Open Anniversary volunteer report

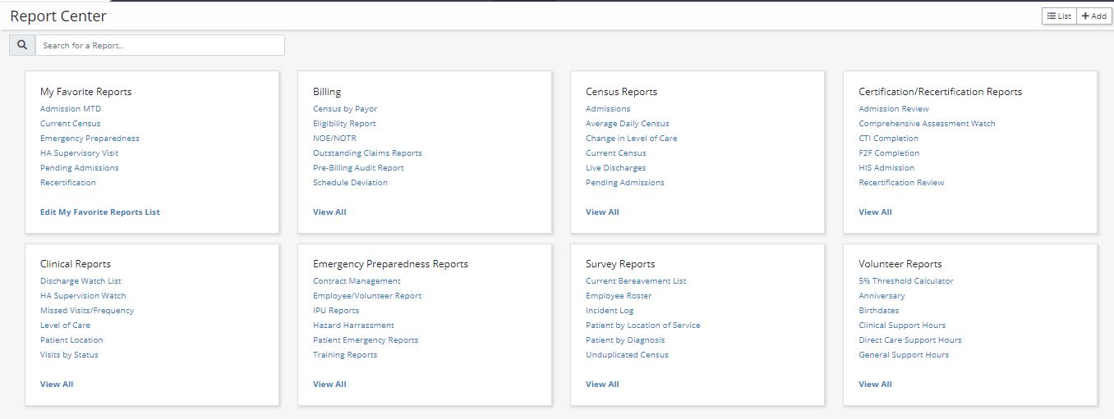coord(882,296)
